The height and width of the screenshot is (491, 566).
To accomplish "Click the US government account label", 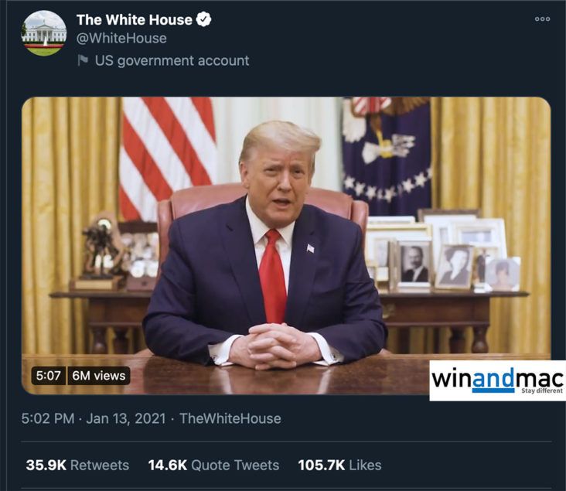I will tap(172, 60).
